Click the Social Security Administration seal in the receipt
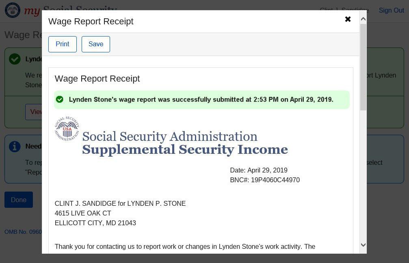The width and height of the screenshot is (409, 263). pos(67,129)
